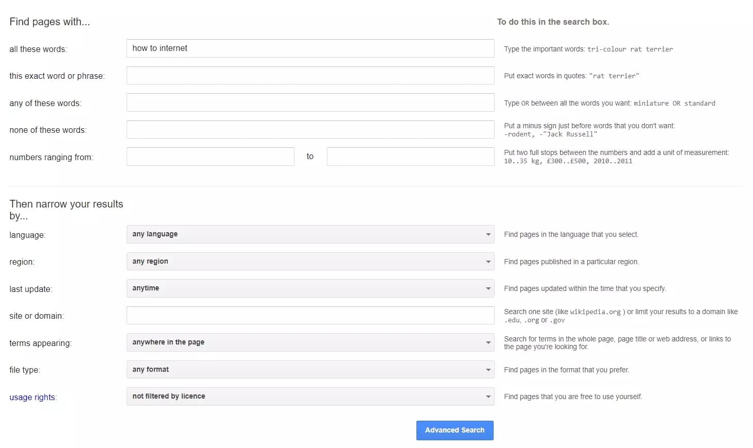
Task: Select the numbers ranging to field
Action: (x=410, y=156)
